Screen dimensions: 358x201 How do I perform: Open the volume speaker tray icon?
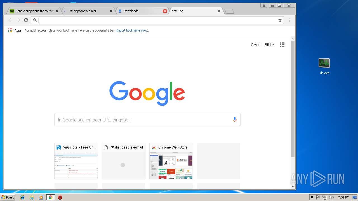click(x=331, y=197)
